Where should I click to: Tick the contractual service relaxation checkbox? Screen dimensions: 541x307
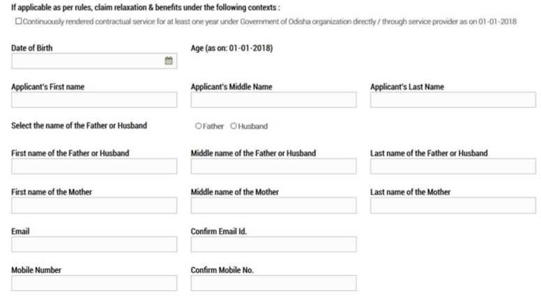coord(19,22)
